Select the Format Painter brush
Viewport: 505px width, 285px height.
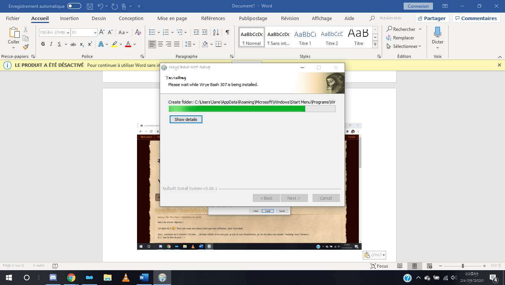point(26,47)
